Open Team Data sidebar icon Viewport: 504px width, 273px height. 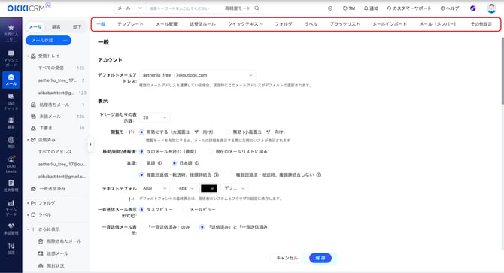pos(11,208)
